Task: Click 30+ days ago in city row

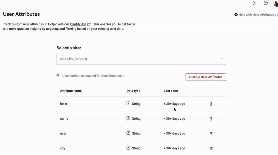Action: 175,148
